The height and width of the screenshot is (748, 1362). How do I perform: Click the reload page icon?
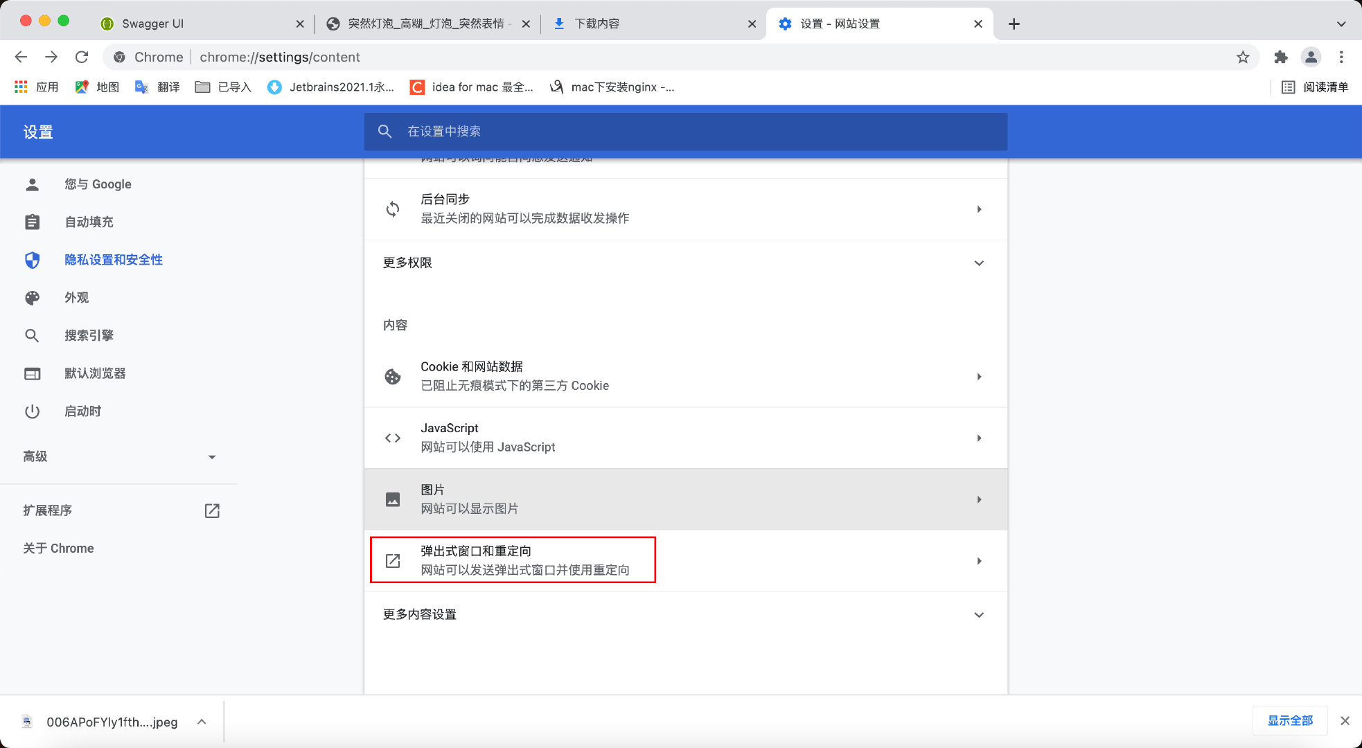pyautogui.click(x=82, y=57)
